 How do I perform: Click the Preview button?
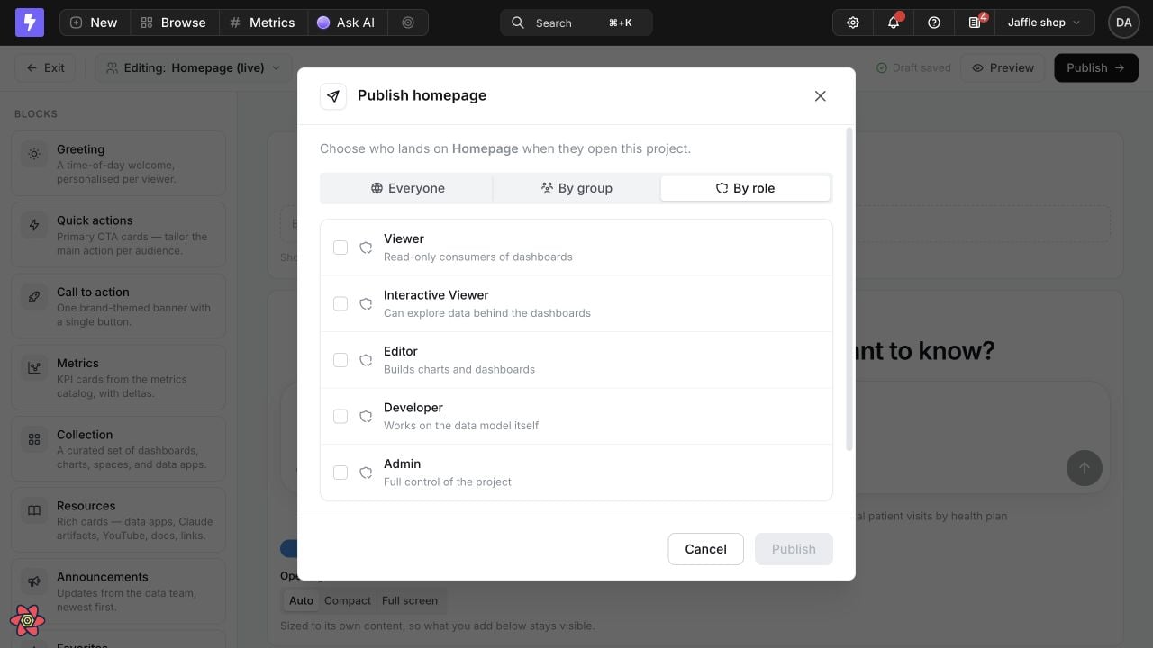point(1003,67)
